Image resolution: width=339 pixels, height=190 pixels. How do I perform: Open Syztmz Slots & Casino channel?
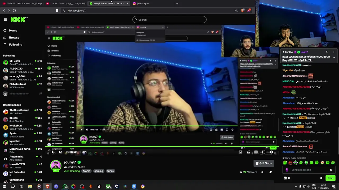pyautogui.click(x=23, y=135)
